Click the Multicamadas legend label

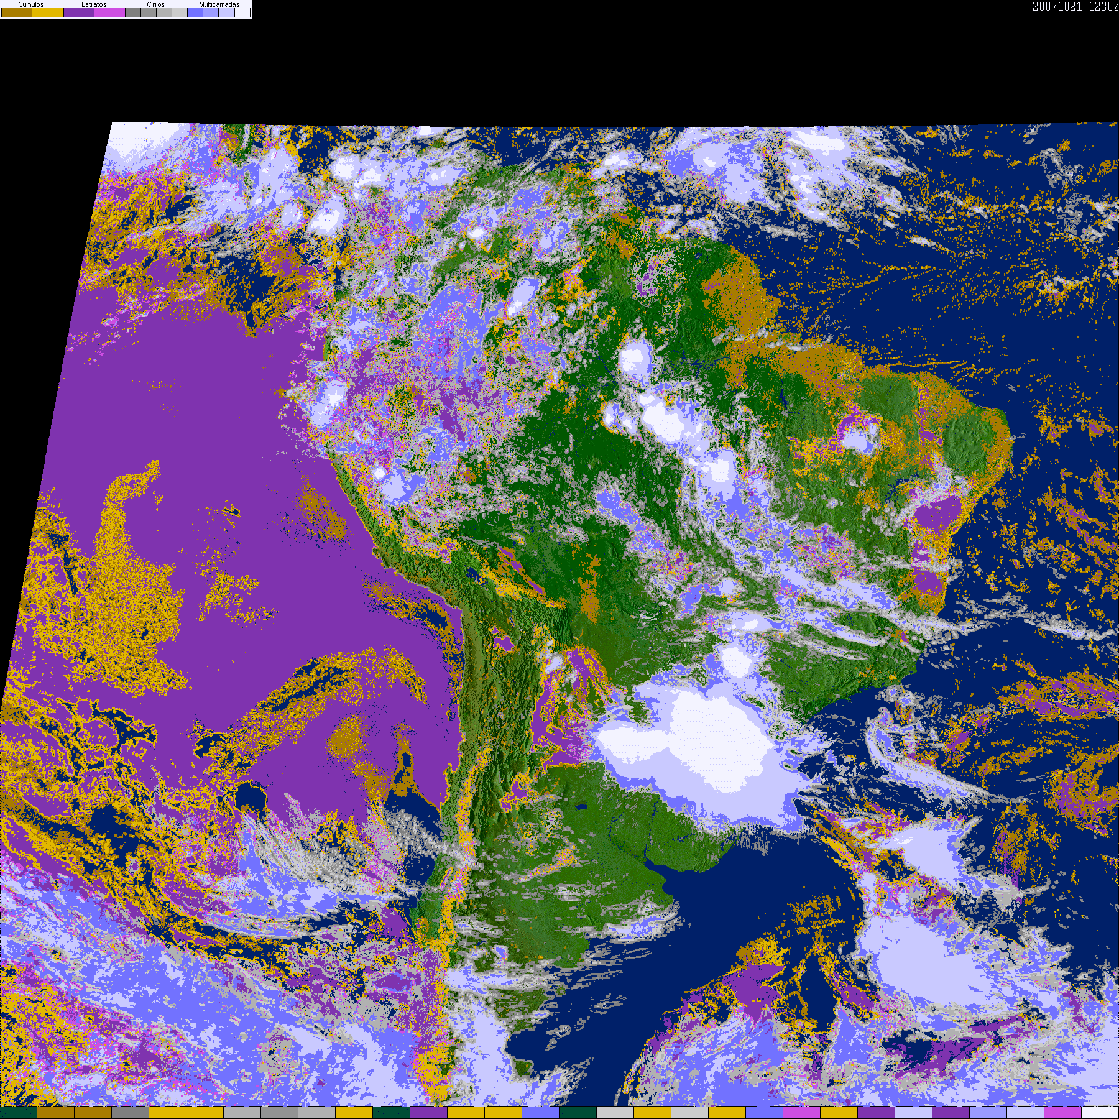pyautogui.click(x=219, y=4)
